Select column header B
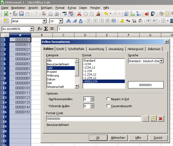 [42, 35]
